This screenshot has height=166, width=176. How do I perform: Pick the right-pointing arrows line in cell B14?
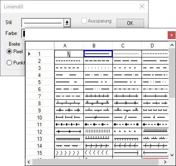98,146
